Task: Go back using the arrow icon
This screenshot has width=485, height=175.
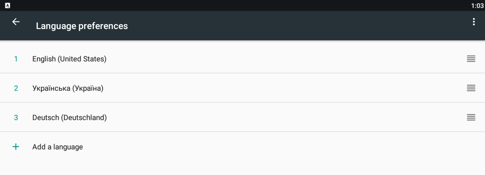Action: 16,22
